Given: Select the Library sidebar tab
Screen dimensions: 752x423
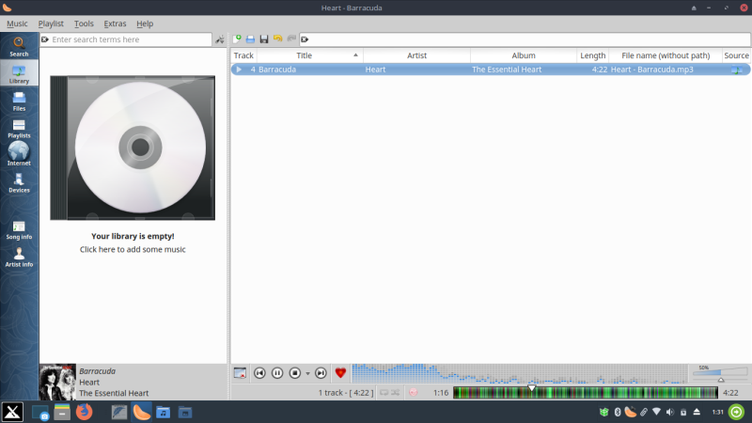Looking at the screenshot, I should coord(19,73).
